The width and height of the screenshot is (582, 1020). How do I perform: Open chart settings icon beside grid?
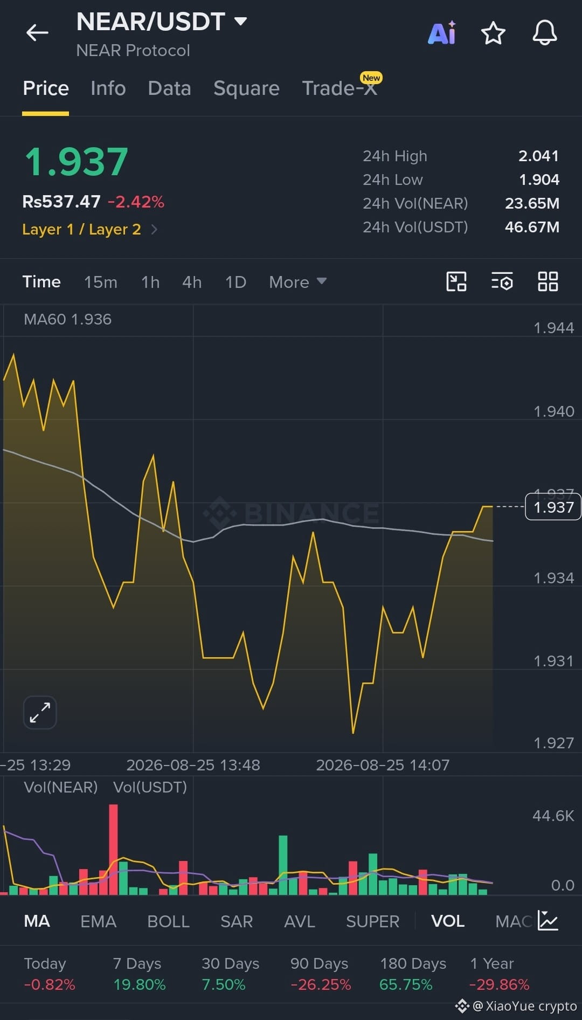click(502, 281)
